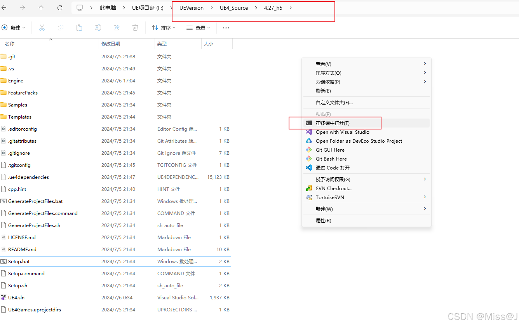Select the .ue4dependencies file

coord(115,177)
